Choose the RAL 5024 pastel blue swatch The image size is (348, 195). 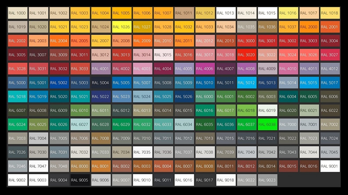click(x=142, y=96)
